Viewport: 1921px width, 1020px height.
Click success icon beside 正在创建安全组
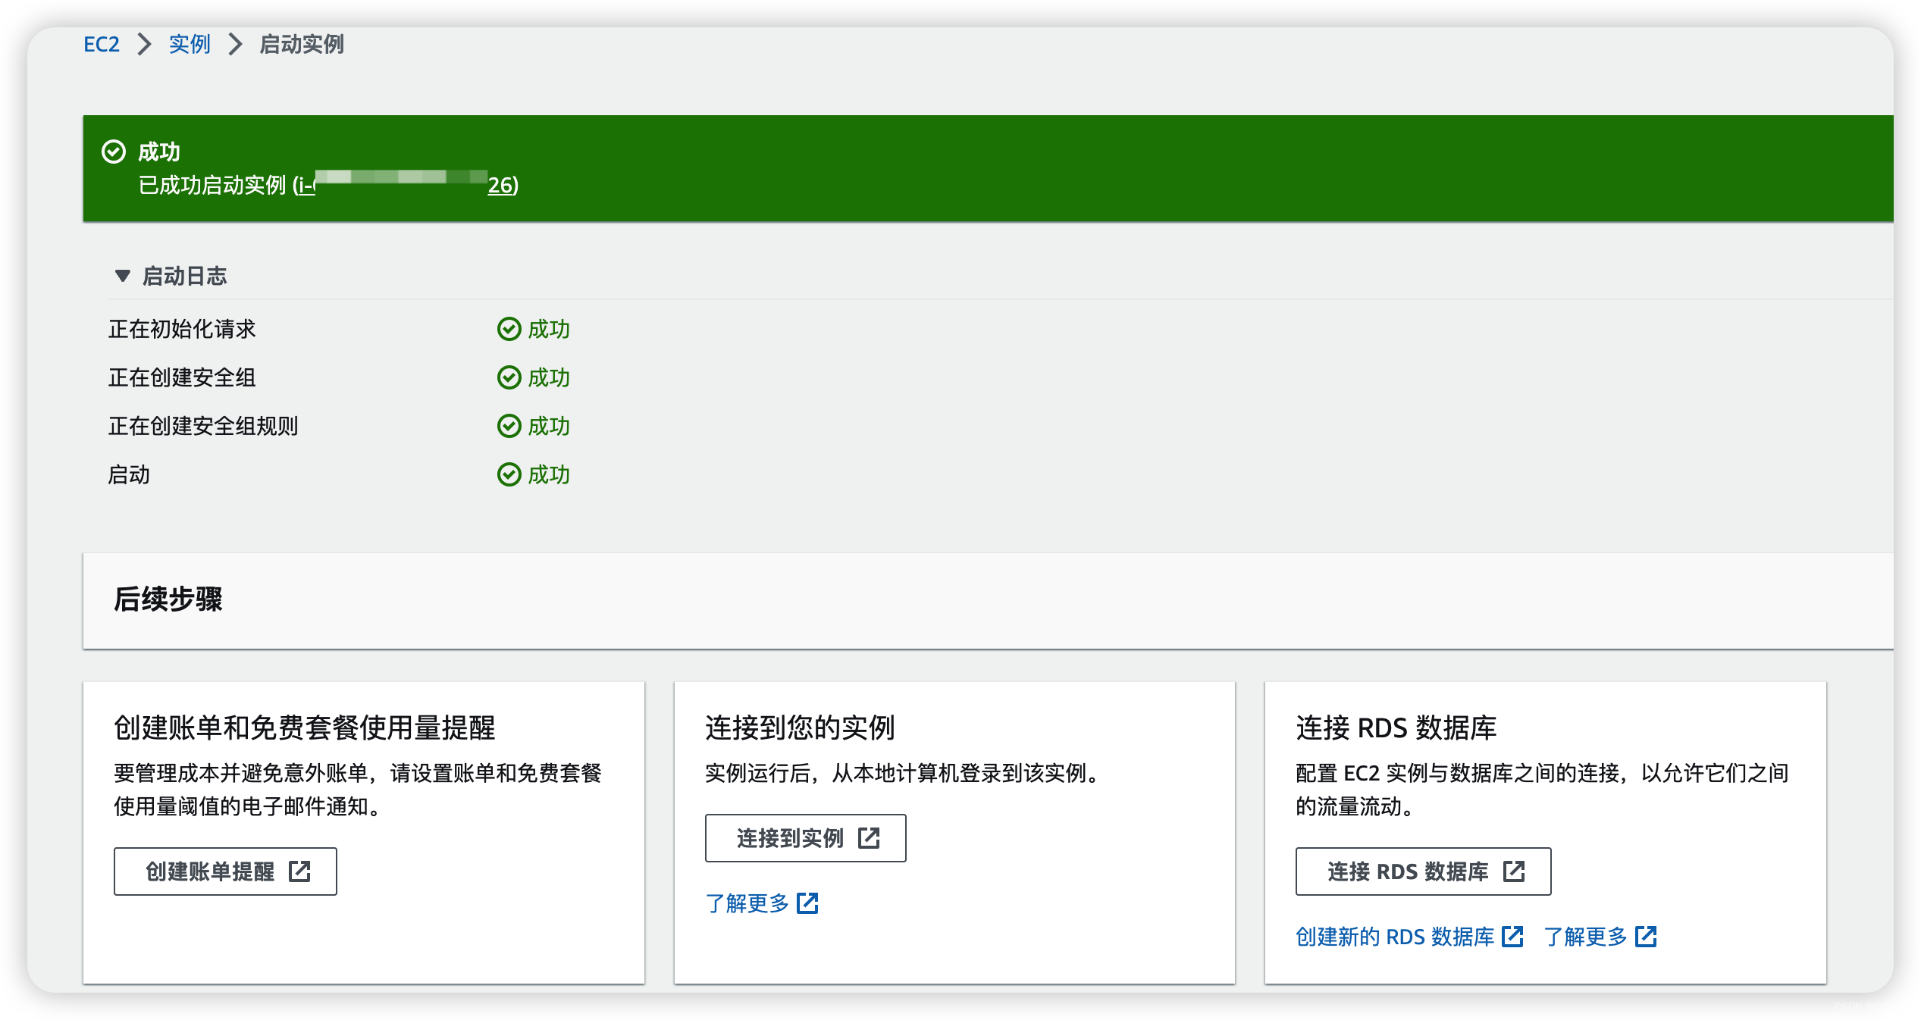point(509,377)
